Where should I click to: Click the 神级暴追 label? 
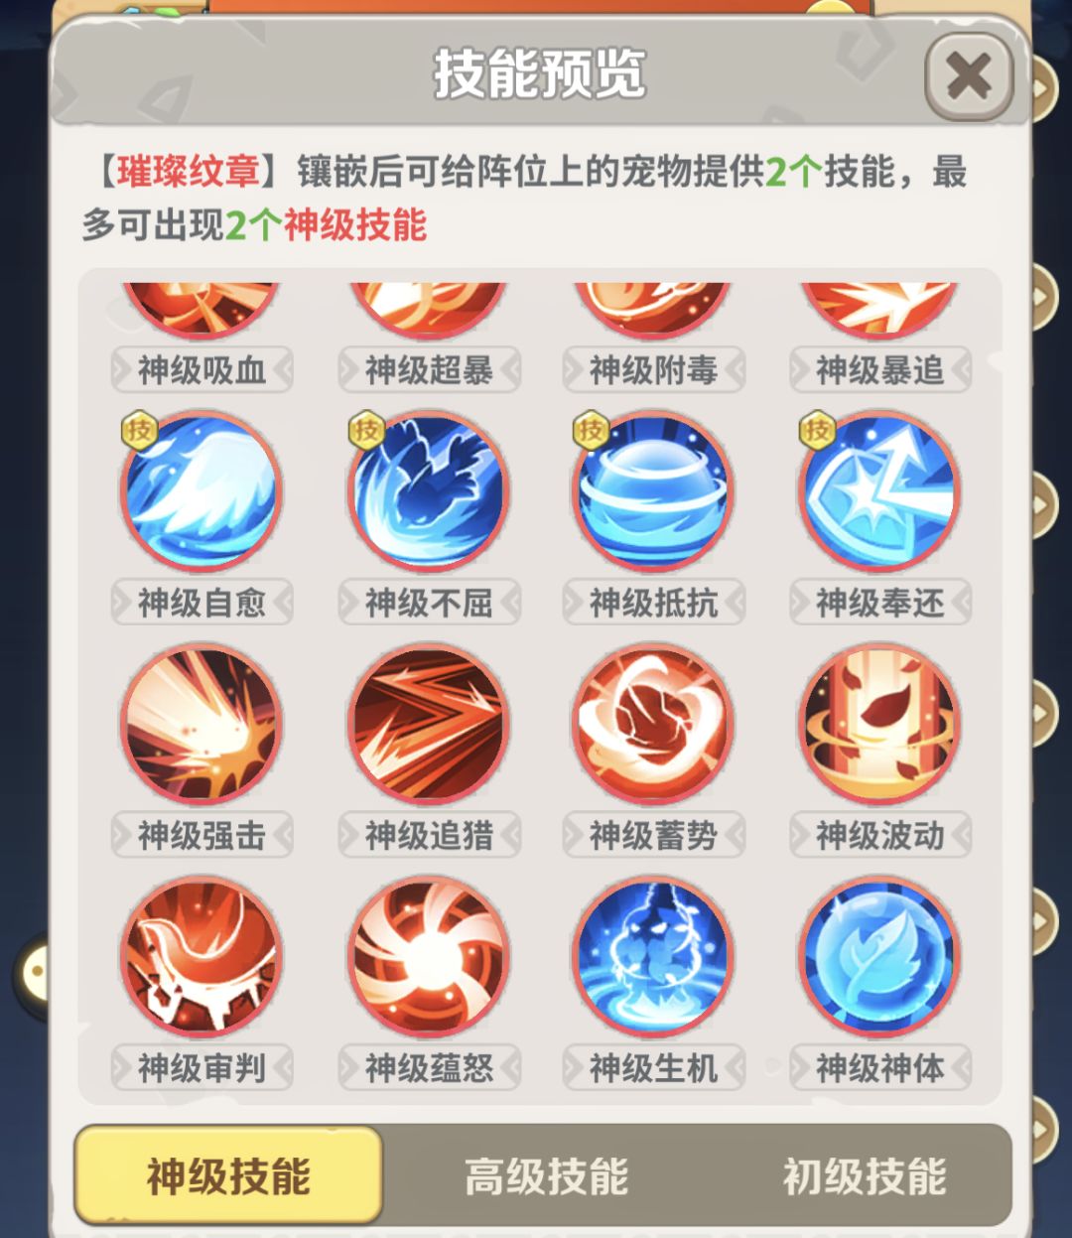(x=879, y=370)
